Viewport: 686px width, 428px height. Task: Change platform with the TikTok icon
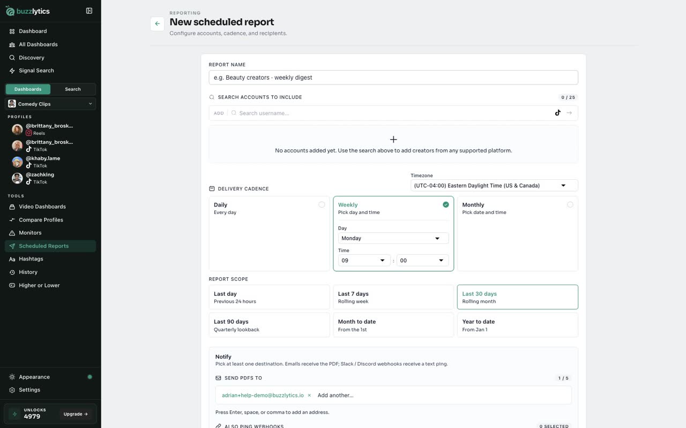[558, 113]
